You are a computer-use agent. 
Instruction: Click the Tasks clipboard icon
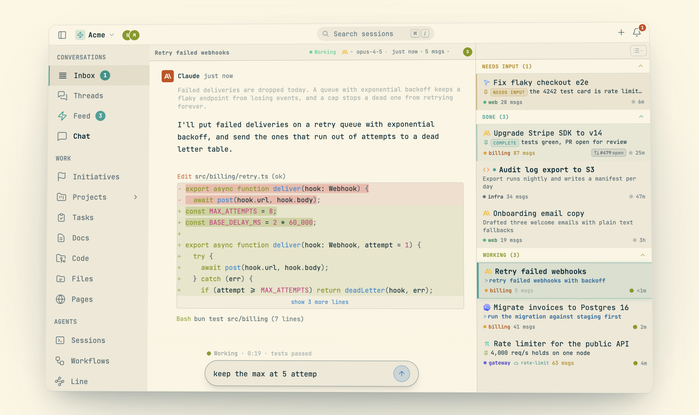61,217
